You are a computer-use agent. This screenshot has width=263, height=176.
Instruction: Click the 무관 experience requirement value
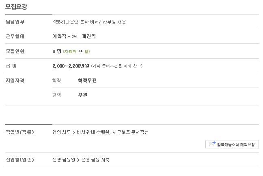click(x=83, y=95)
